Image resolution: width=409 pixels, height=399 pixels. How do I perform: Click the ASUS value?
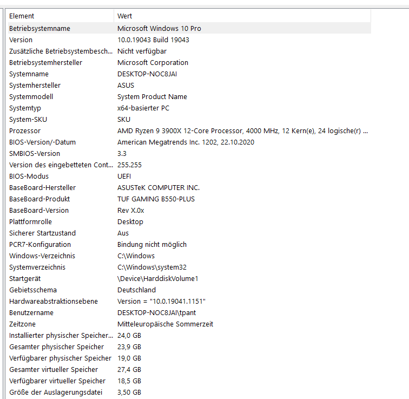coord(126,86)
